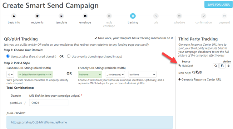Open the template step icon
233x129 pixels.
(61, 16)
